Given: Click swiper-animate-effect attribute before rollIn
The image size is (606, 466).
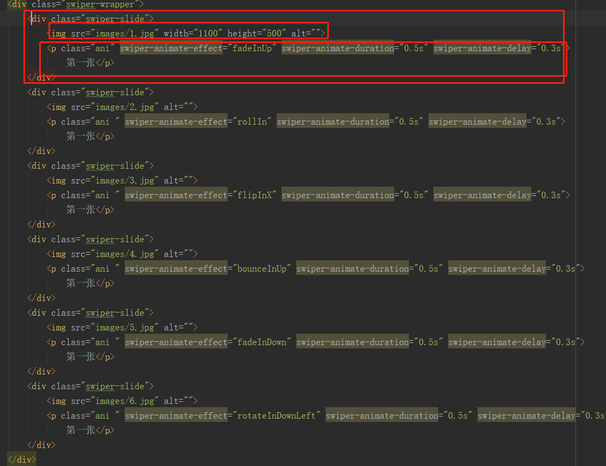Looking at the screenshot, I should [x=176, y=122].
